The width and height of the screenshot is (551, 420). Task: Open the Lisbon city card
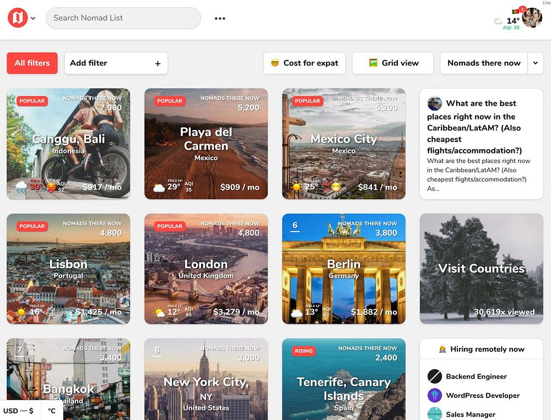click(68, 269)
